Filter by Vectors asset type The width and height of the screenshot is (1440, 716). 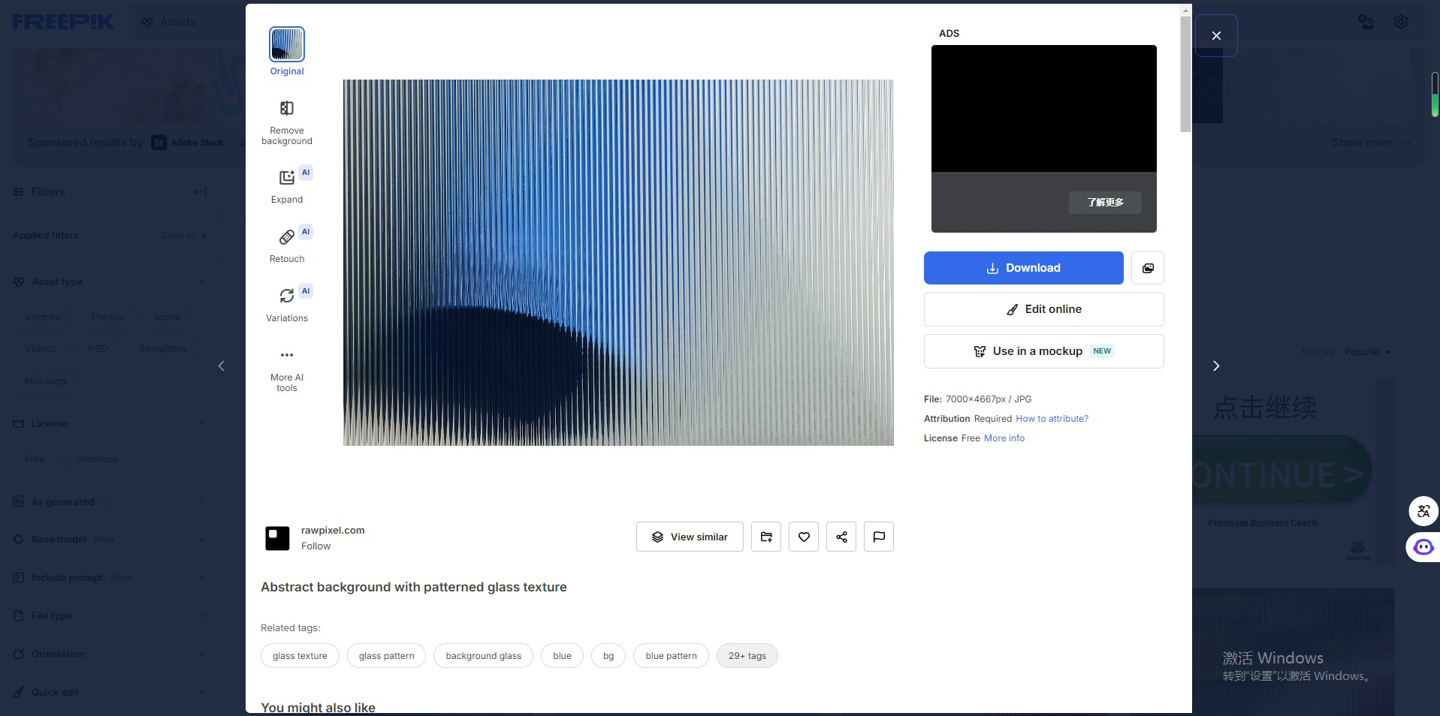click(42, 317)
